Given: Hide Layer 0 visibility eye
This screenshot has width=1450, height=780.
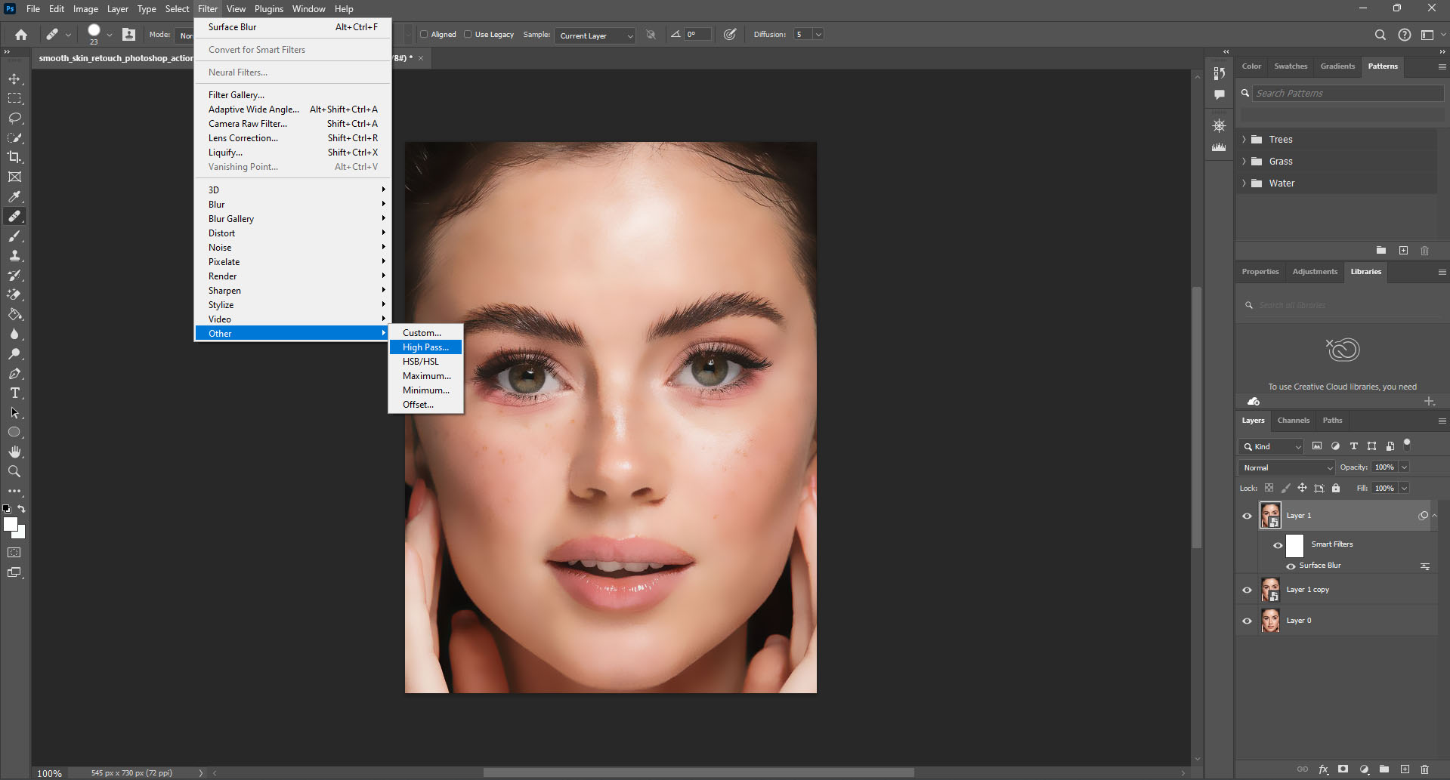Looking at the screenshot, I should coord(1247,621).
